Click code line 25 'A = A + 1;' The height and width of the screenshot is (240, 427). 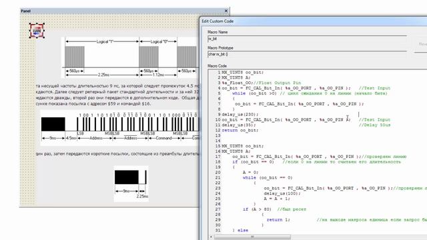pos(277,199)
